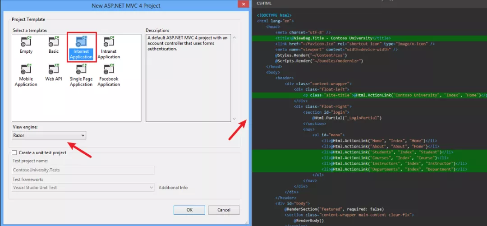The image size is (487, 226).
Task: Pick the Intranet Application template
Action: (x=109, y=48)
